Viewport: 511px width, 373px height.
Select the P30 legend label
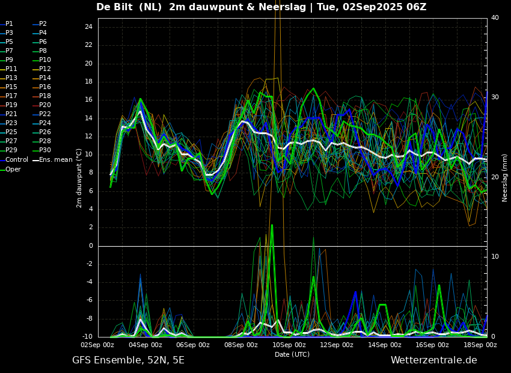(x=45, y=150)
